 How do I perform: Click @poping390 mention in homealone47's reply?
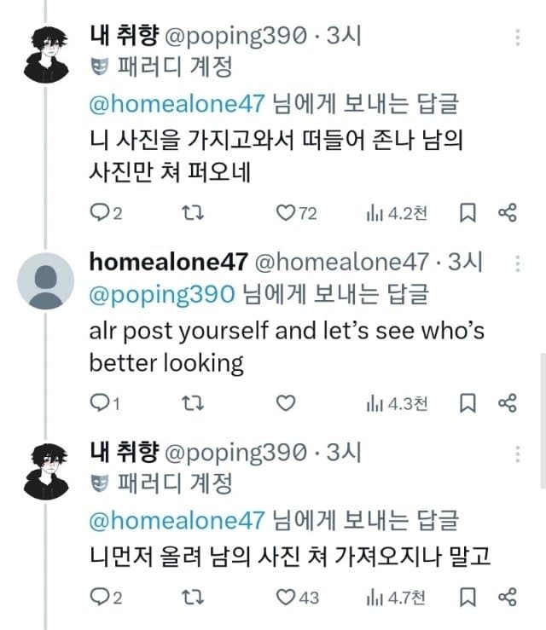click(x=161, y=294)
